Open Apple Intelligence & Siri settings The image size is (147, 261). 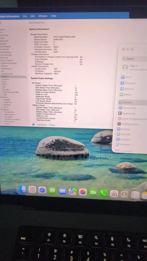[132, 119]
